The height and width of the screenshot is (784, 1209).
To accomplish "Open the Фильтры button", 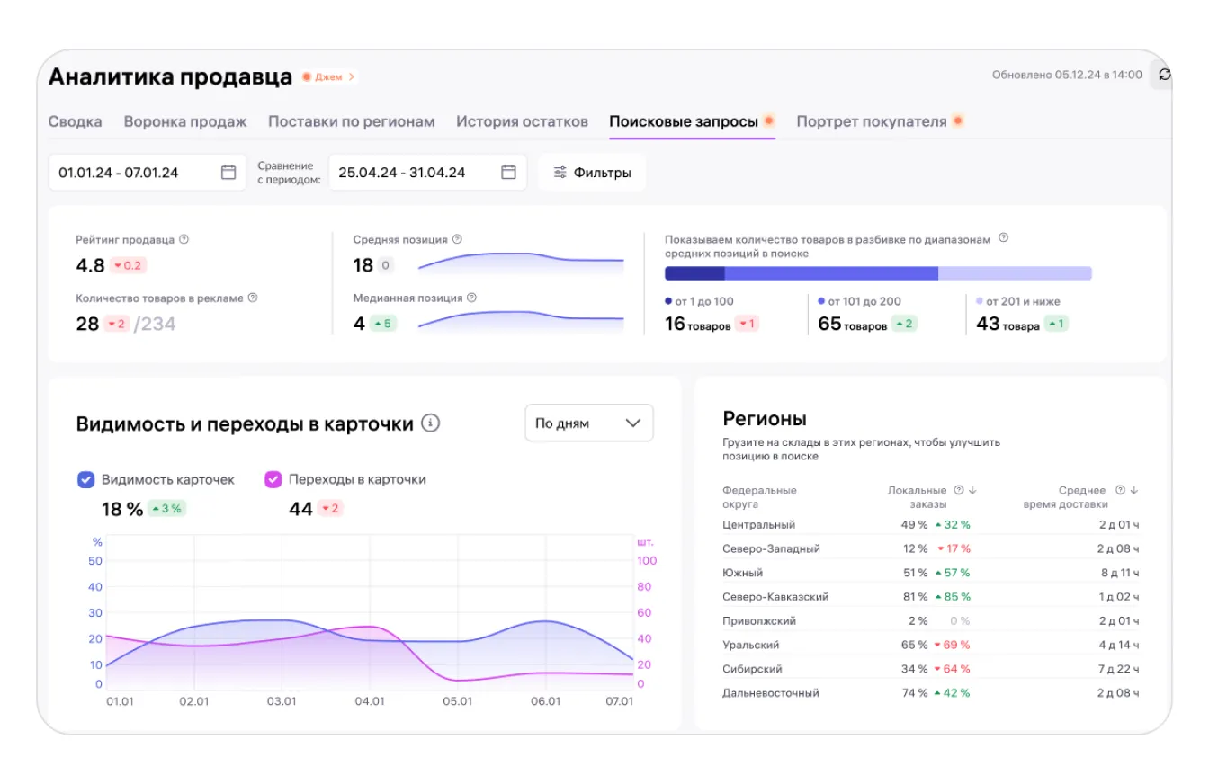I will 592,173.
